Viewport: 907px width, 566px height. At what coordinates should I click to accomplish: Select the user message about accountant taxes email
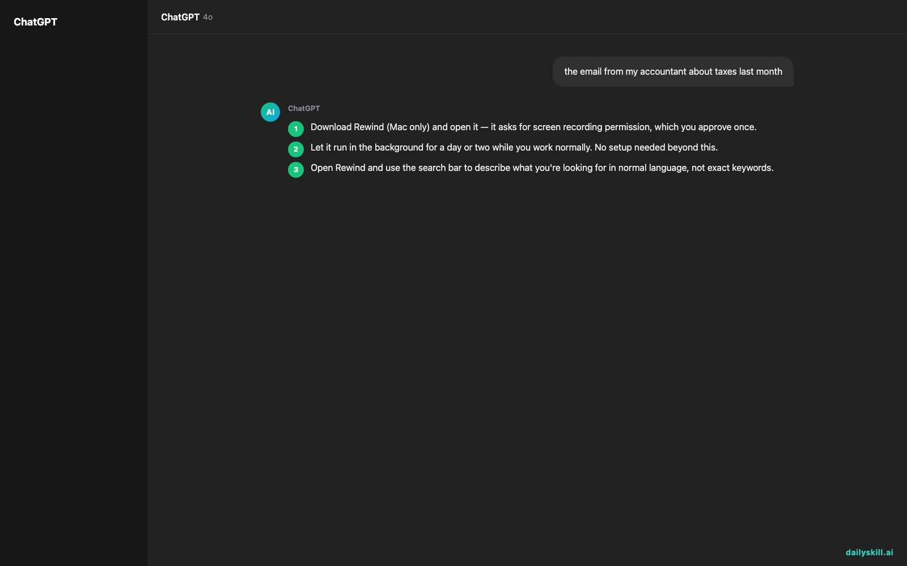[673, 71]
